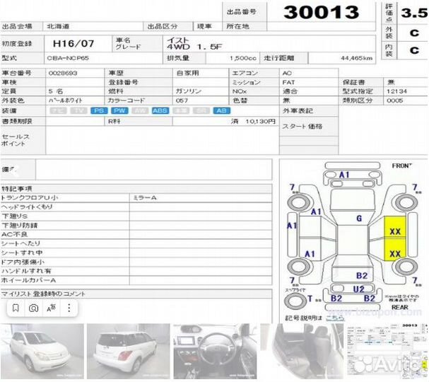
Task: Select the ドア内張傷小 note row
Action: [x=65, y=262]
